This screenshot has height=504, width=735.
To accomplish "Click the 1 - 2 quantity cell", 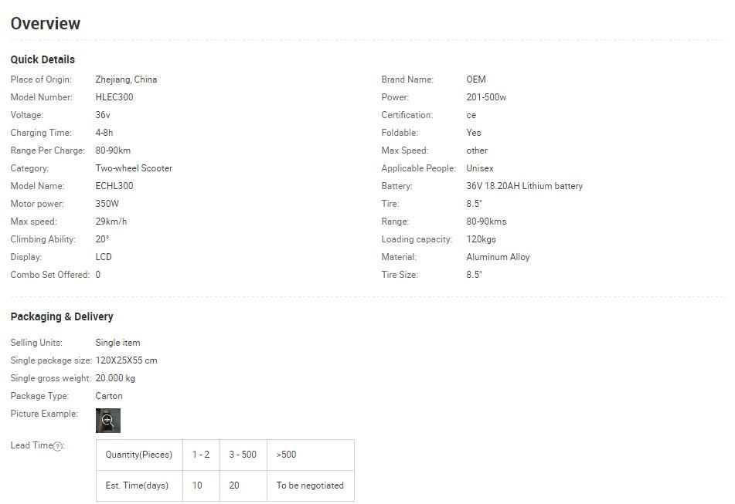I will tap(201, 455).
